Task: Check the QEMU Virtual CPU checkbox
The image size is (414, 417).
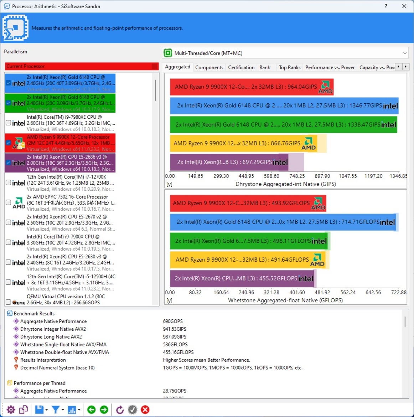Action: 8,302
